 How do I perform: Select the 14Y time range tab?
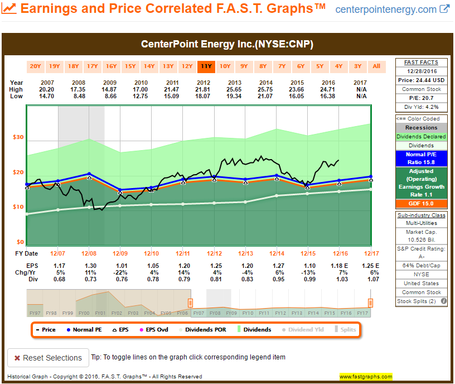[149, 66]
